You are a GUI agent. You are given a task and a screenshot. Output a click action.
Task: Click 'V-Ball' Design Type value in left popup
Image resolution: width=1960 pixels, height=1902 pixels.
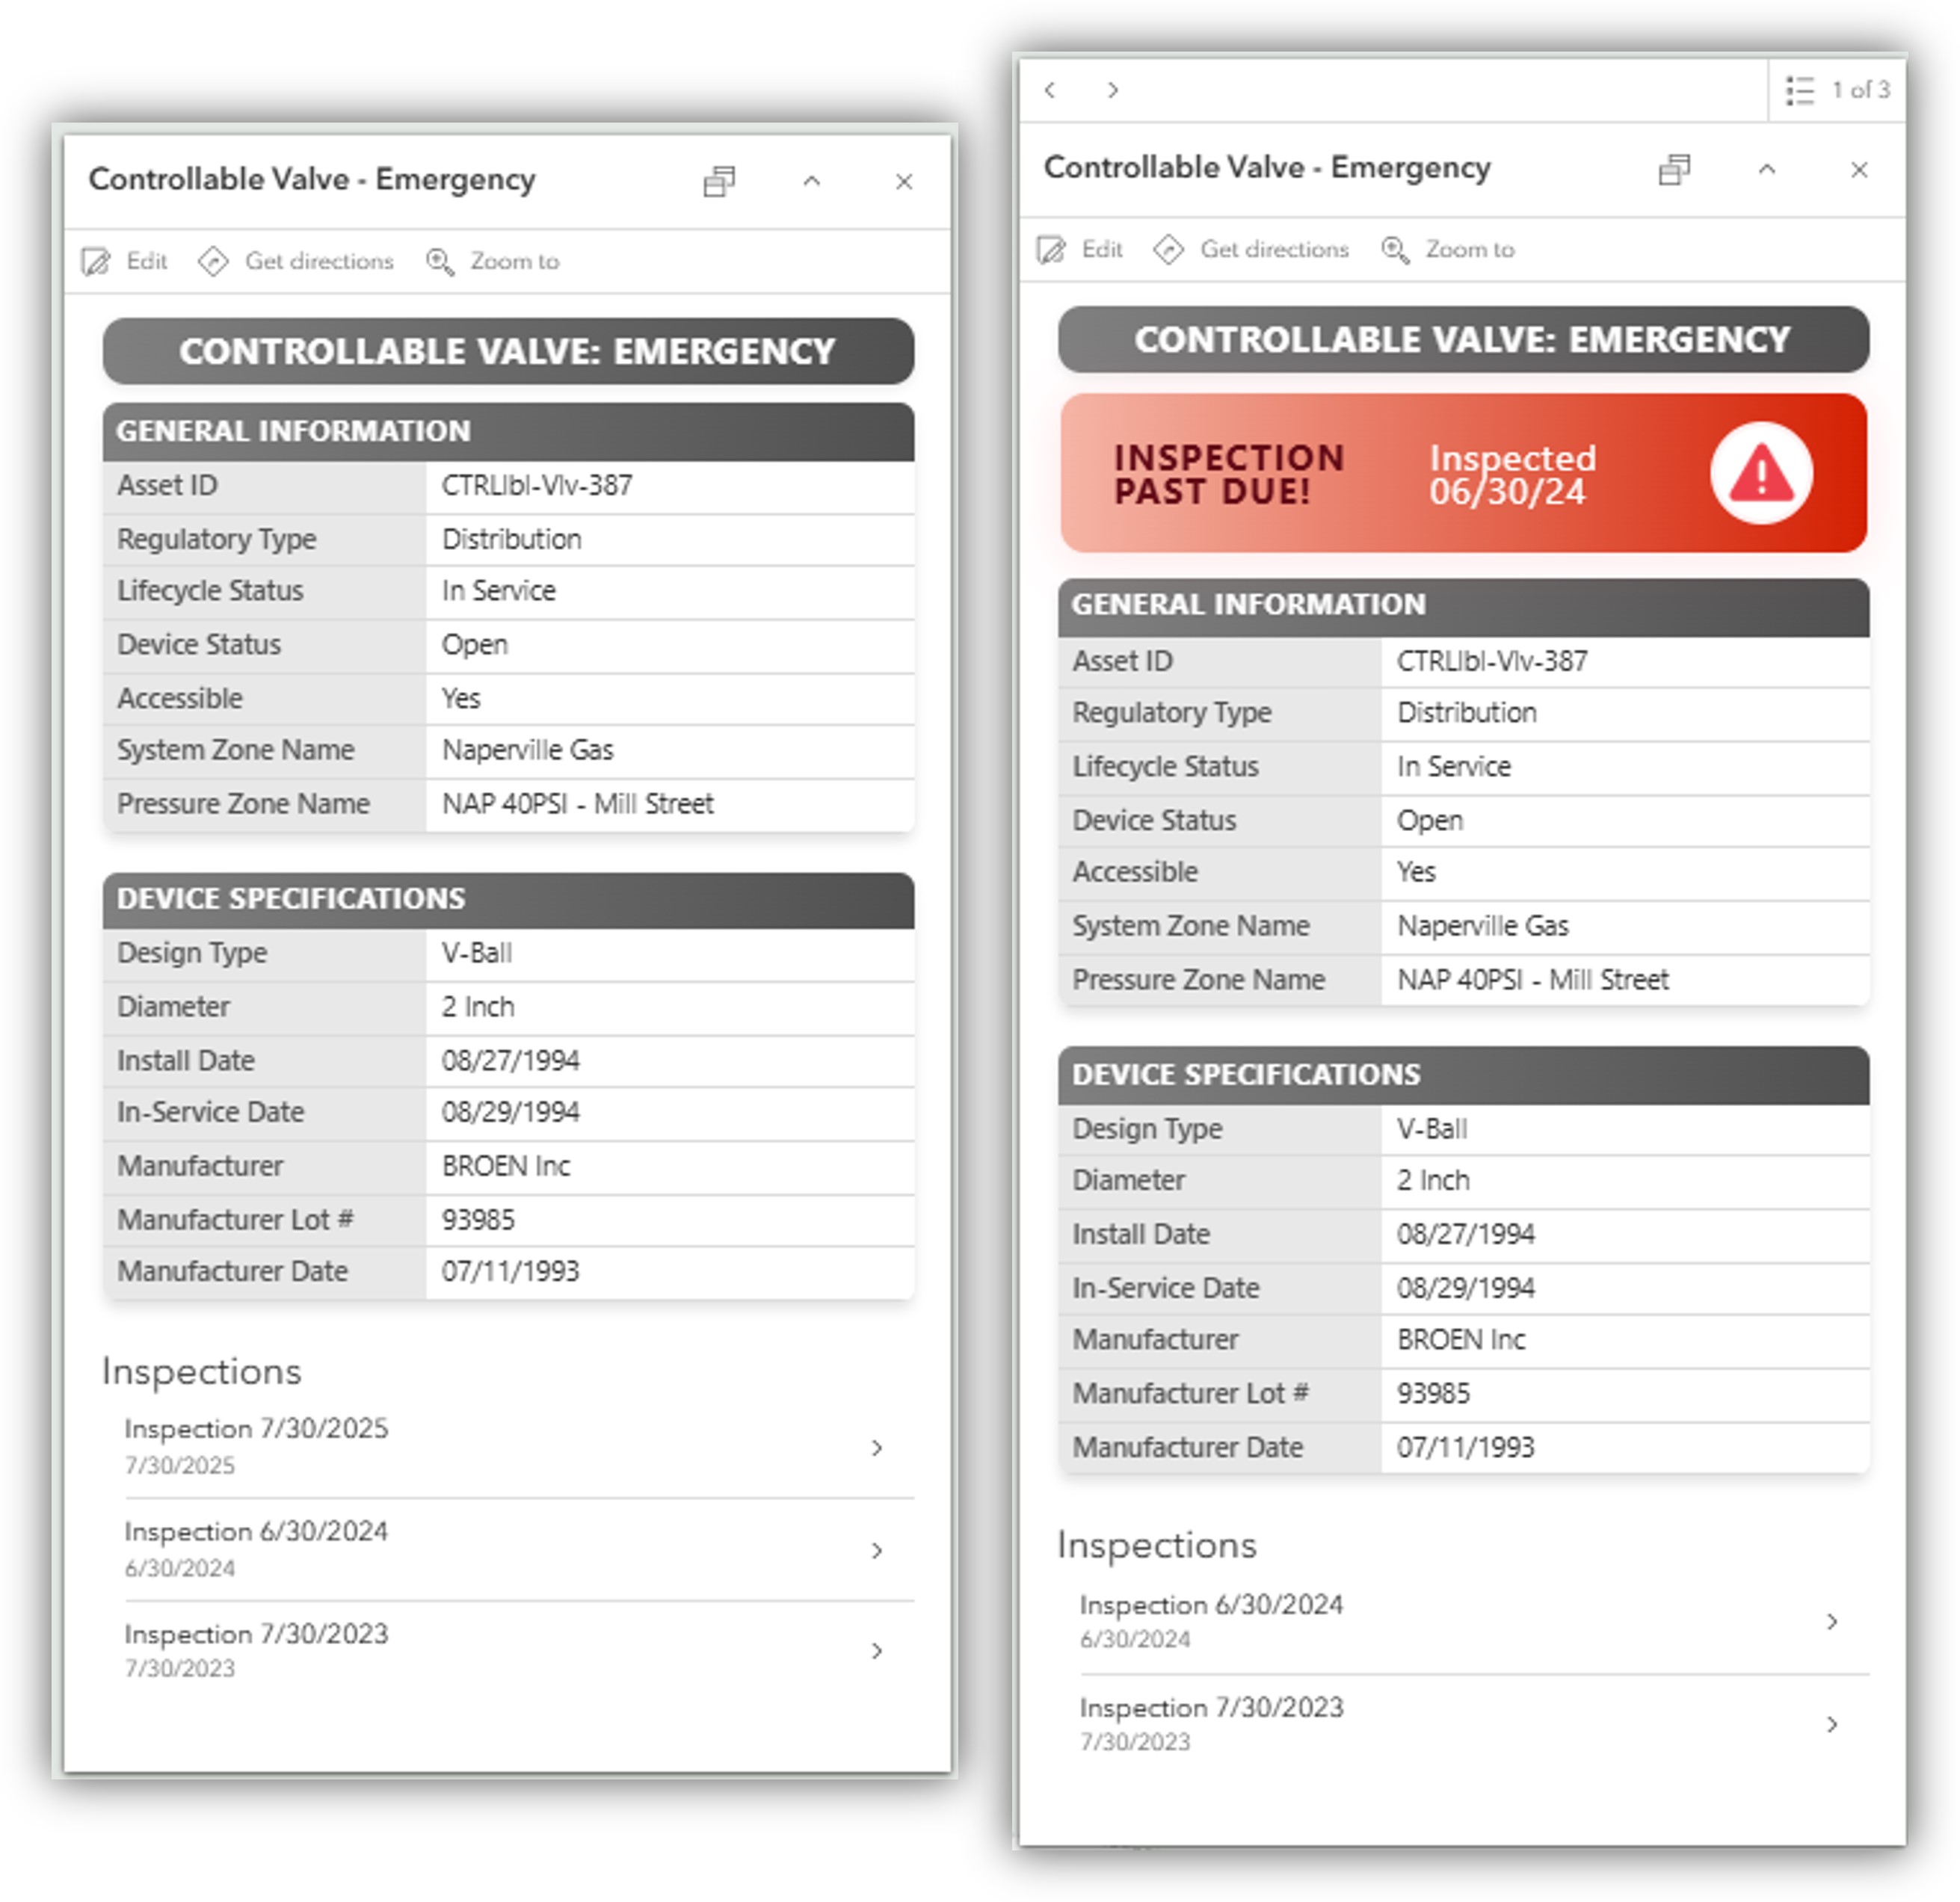pos(476,953)
